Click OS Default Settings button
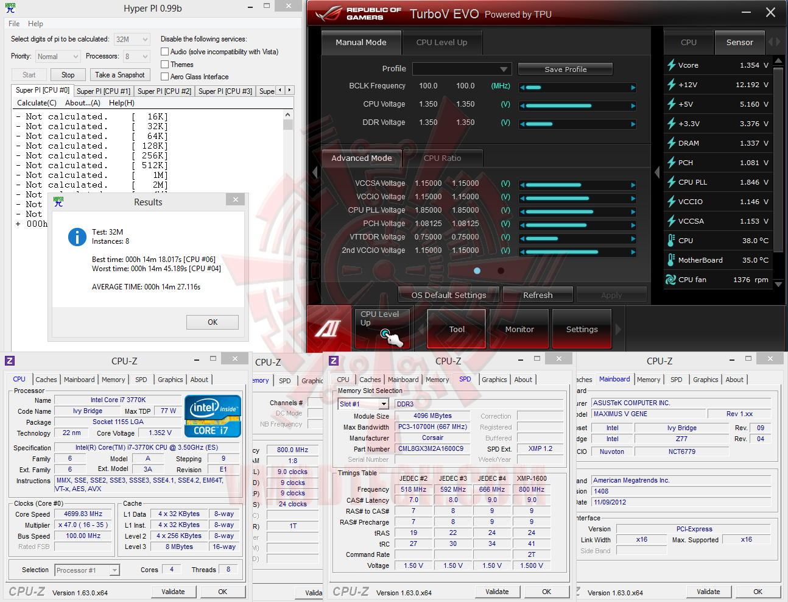This screenshot has width=788, height=602. pyautogui.click(x=449, y=295)
